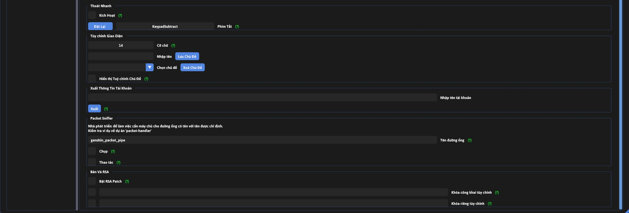The width and height of the screenshot is (629, 213).
Task: Click help icon next to Bật RSA Patch
Action: pyautogui.click(x=127, y=182)
